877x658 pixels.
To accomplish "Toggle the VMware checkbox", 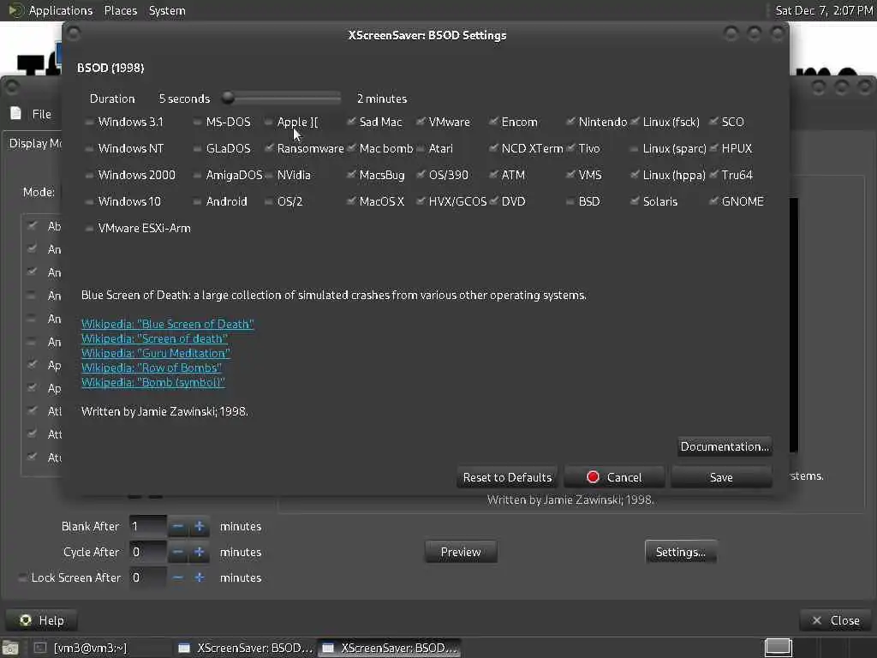I will (420, 122).
